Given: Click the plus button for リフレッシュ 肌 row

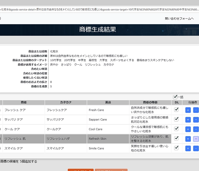Looking at the screenshot, I should [188, 139].
